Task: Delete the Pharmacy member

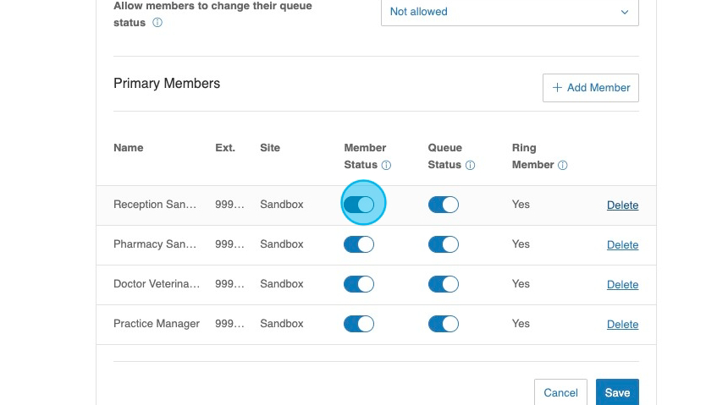Action: (x=622, y=245)
